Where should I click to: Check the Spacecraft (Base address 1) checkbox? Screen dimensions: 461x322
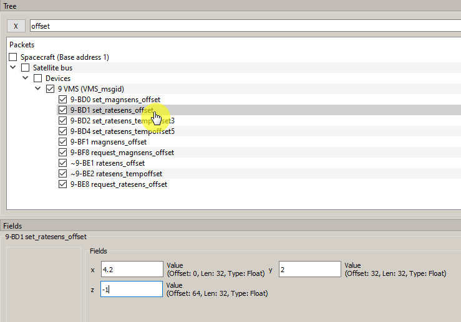[13, 57]
